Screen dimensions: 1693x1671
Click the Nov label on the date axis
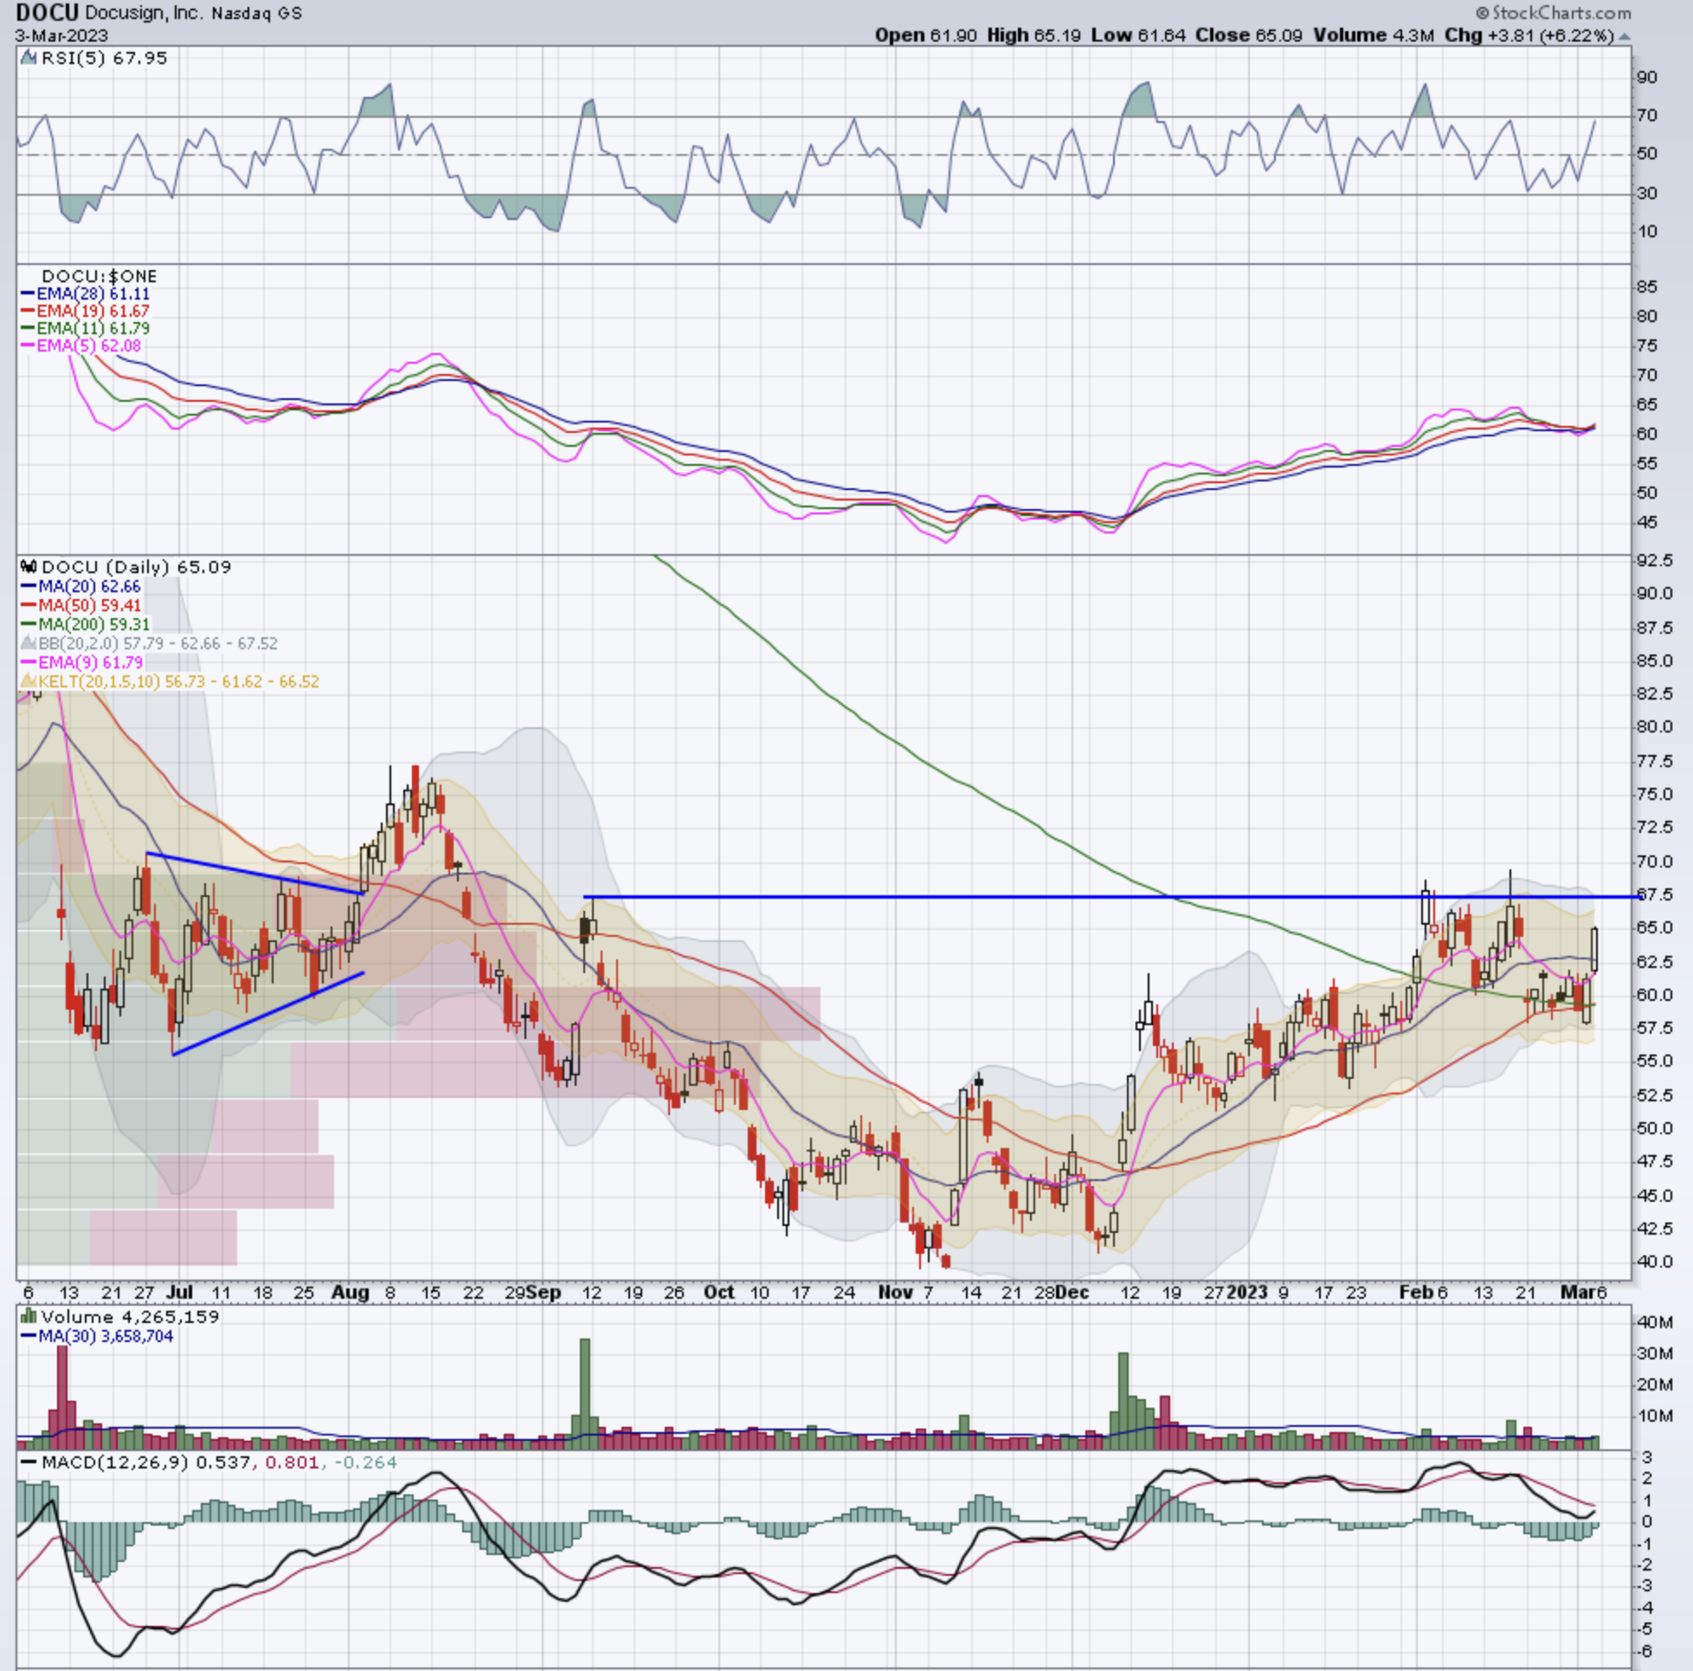tap(896, 1293)
